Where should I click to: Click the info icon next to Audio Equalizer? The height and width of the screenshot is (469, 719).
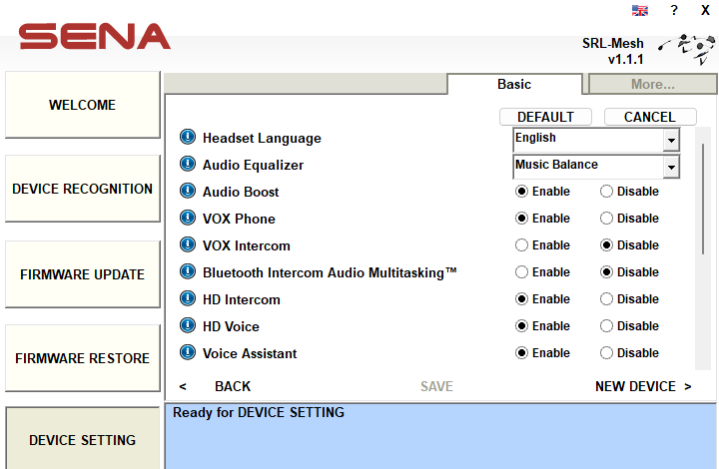tap(187, 165)
